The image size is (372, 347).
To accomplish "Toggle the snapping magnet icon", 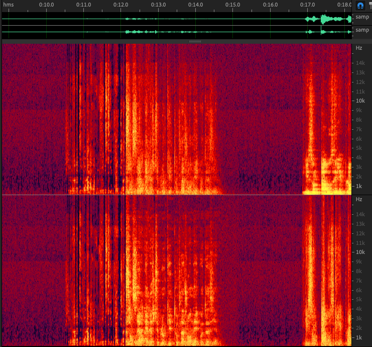I will [360, 6].
